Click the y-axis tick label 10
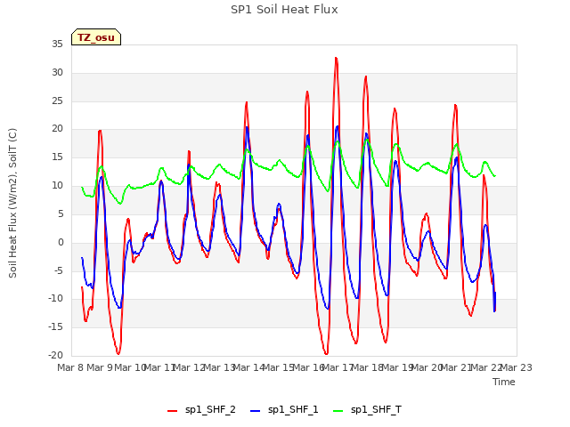This screenshot has height=427, width=570. 57,186
